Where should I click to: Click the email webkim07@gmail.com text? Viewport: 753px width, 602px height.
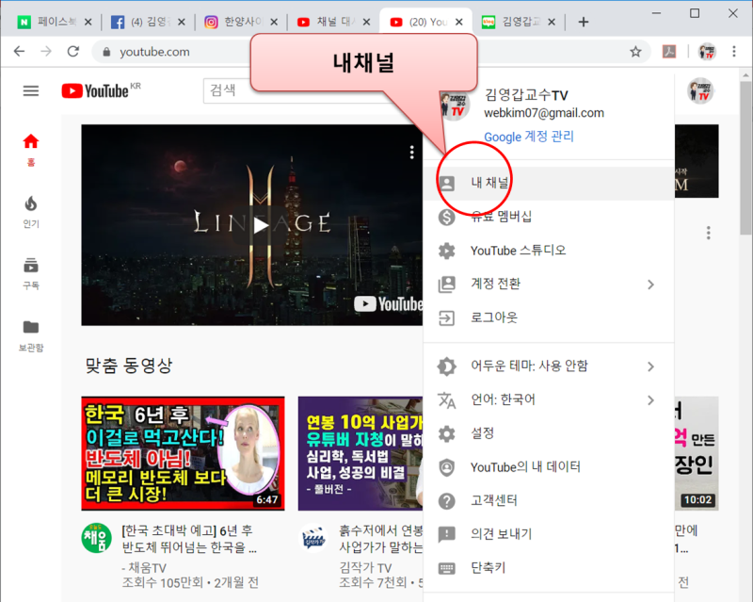[x=544, y=113]
